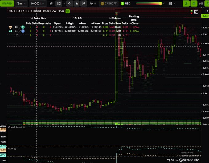This screenshot has width=209, height=163.
Task: Click the A auto-scale button on price axis
Action: 207,11
